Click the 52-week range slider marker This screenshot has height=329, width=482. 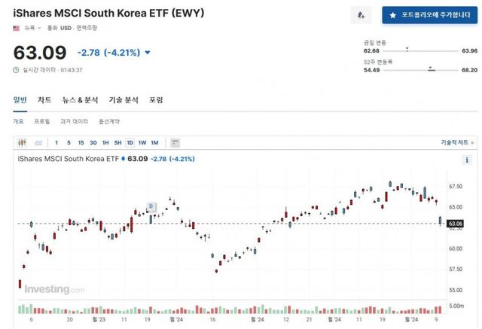coord(432,69)
